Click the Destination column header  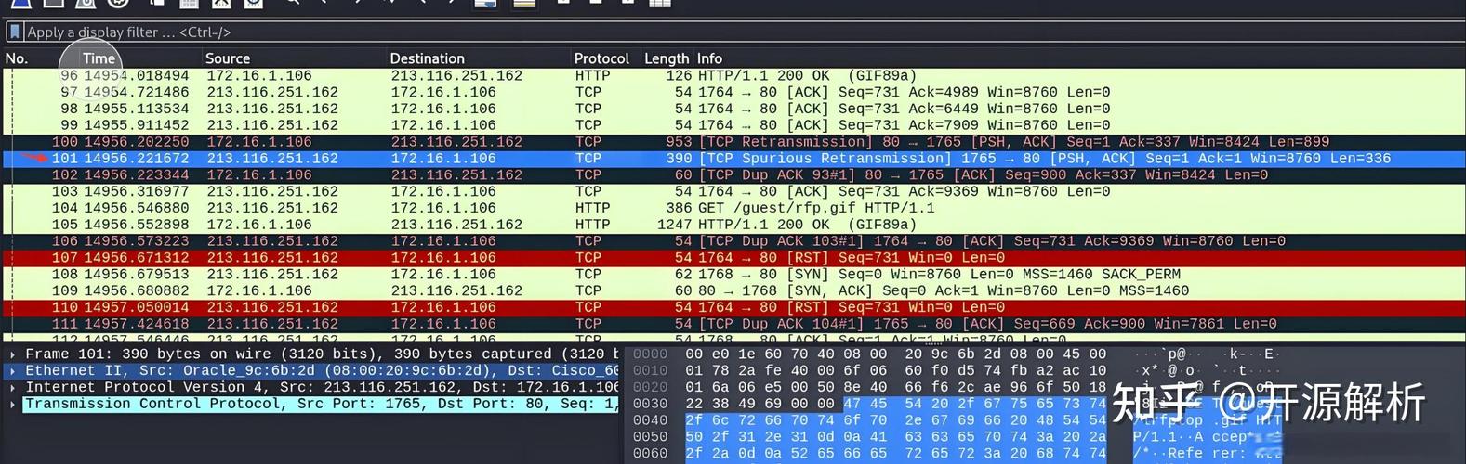click(427, 58)
